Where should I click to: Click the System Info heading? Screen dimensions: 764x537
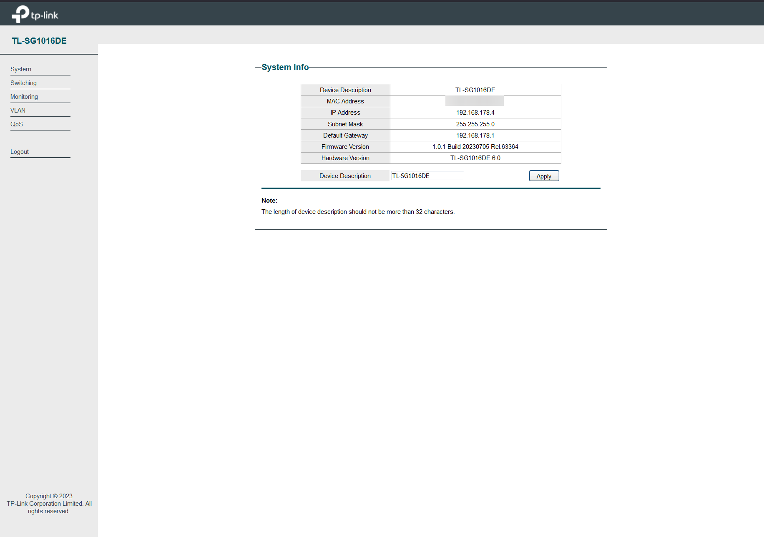(x=285, y=67)
